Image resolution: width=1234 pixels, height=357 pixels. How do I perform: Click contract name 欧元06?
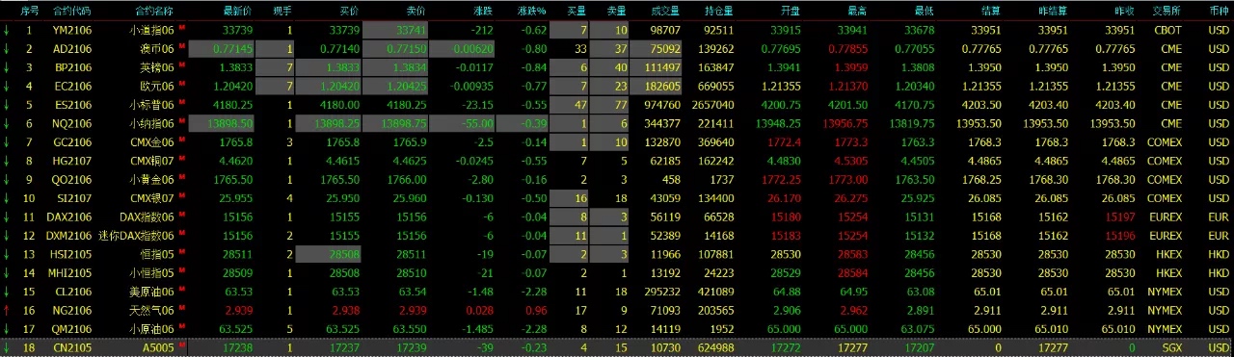[157, 86]
